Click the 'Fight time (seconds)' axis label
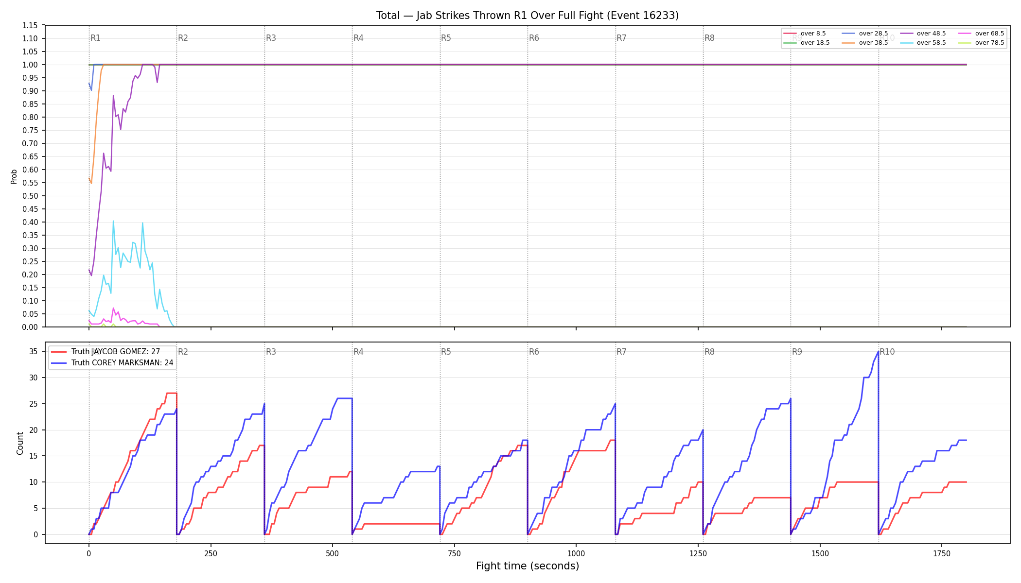 528,566
